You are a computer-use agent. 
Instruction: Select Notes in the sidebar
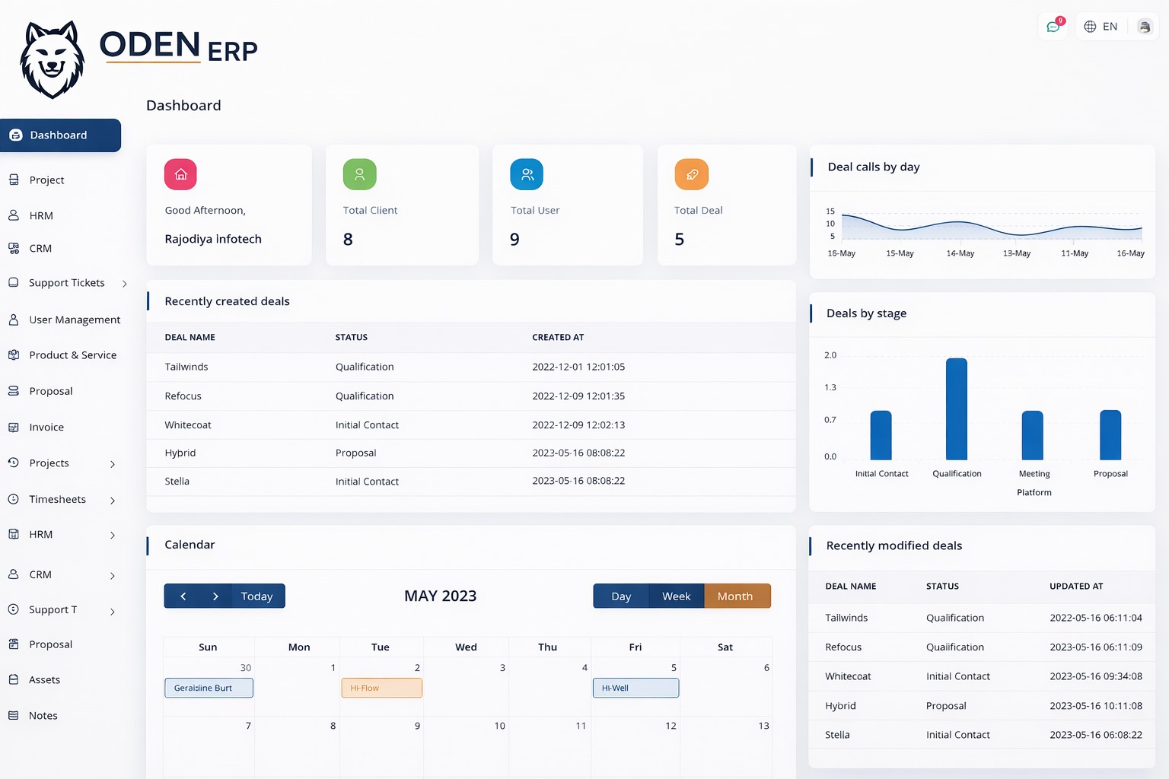click(x=43, y=715)
